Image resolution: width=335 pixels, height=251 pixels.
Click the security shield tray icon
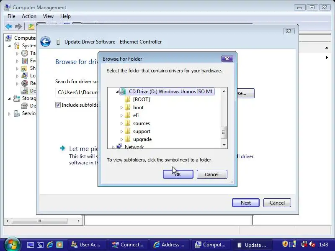[x=285, y=244]
